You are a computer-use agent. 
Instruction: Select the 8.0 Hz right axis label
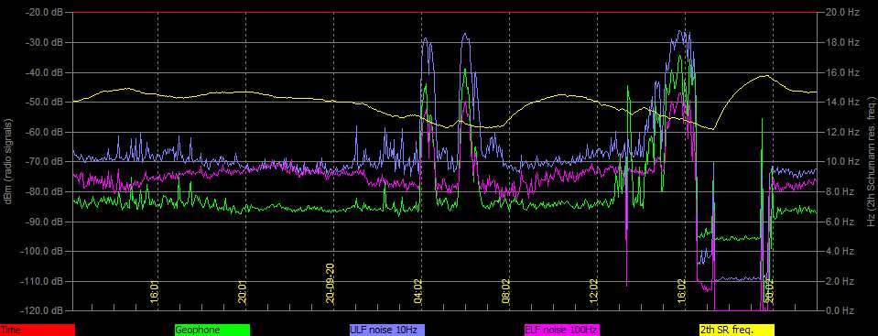click(840, 191)
